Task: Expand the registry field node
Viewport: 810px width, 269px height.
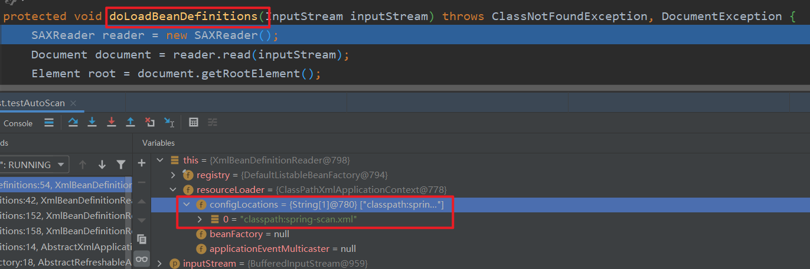Action: point(173,175)
